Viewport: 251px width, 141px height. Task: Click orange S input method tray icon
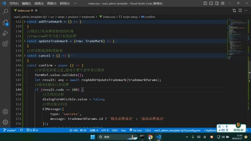pyautogui.click(x=212, y=137)
